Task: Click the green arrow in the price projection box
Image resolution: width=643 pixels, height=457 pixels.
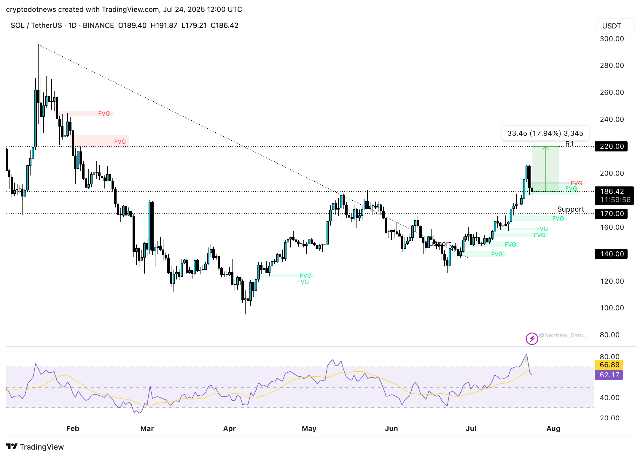Action: (x=545, y=169)
